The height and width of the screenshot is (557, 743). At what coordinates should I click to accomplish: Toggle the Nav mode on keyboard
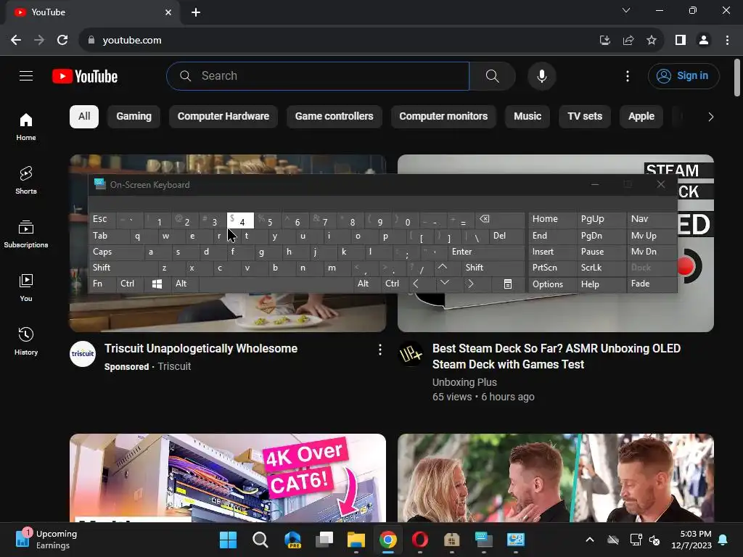[652, 219]
